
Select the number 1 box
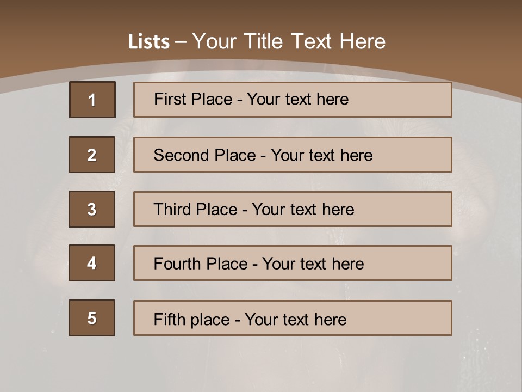pos(92,99)
